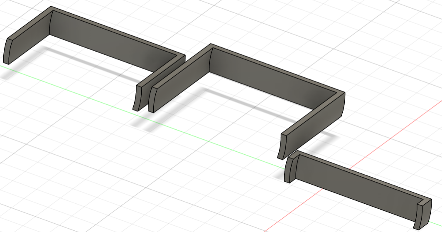Select the middle bracket's far right end face
Screen dimensions: 442x232
[x=343, y=104]
